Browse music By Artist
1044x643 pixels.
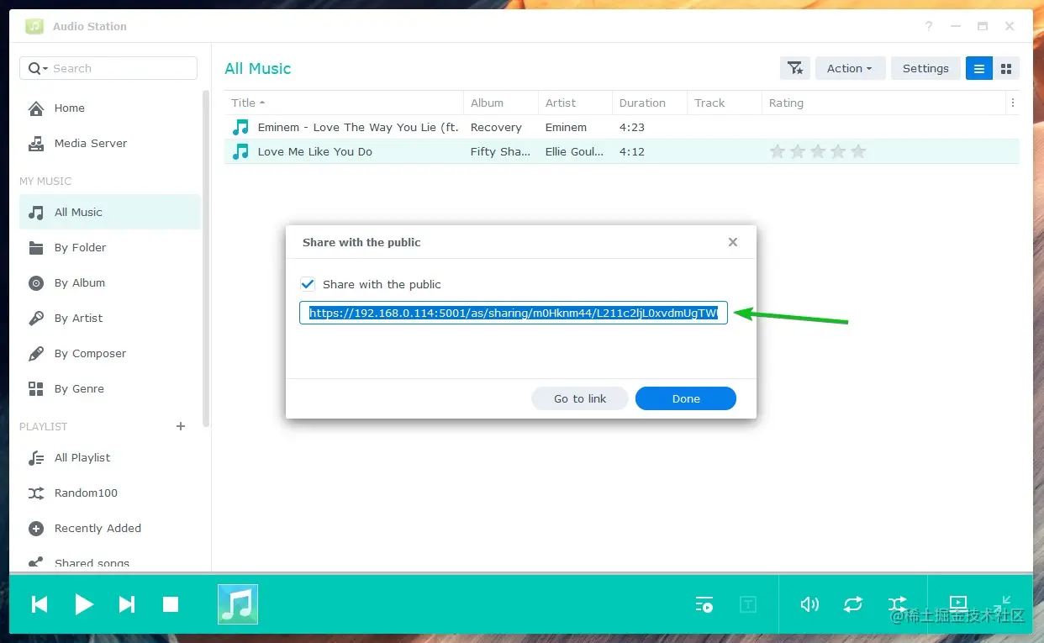tap(37, 318)
